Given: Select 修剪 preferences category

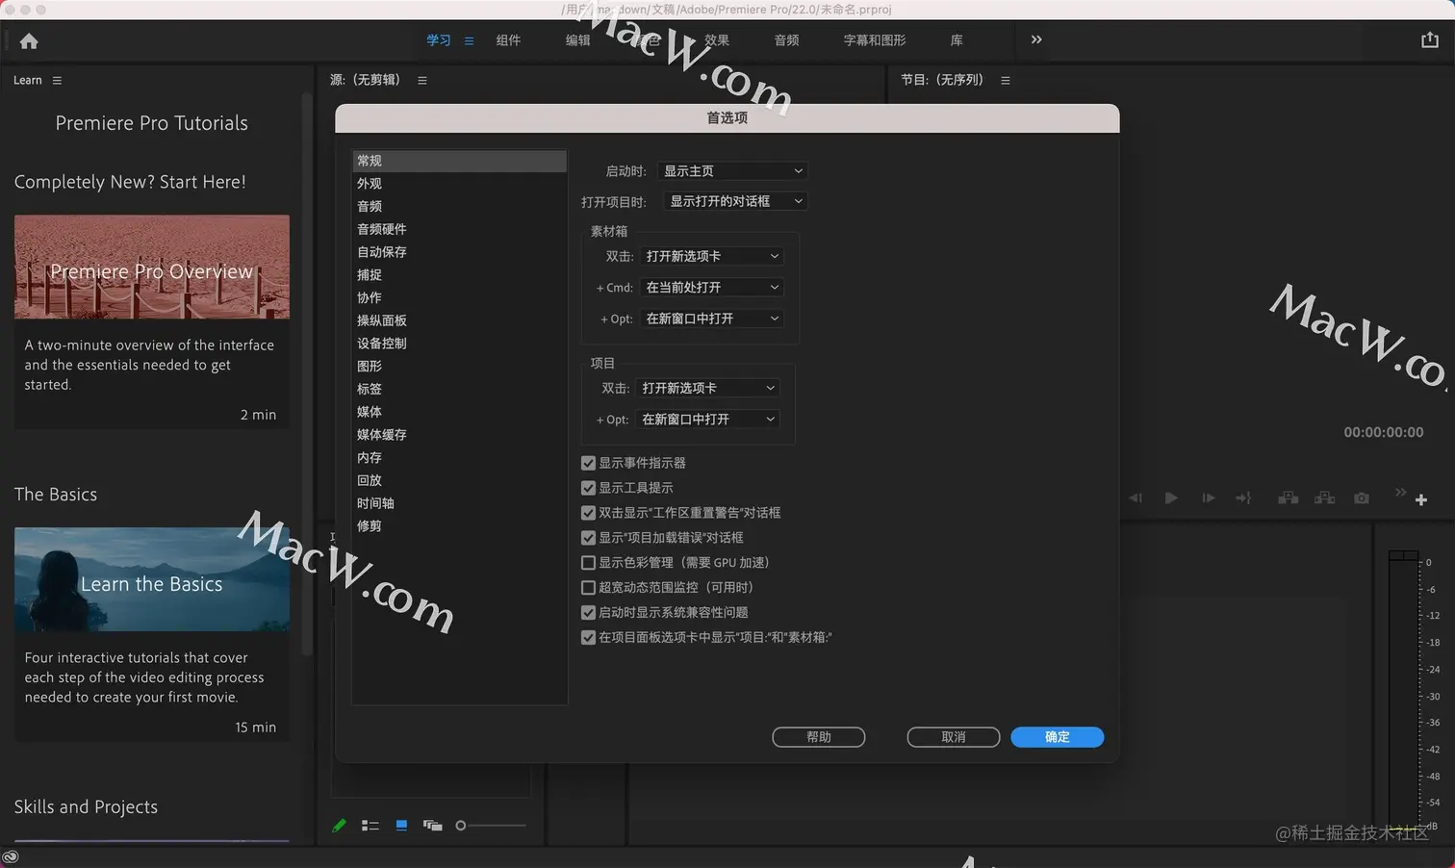Looking at the screenshot, I should [x=459, y=526].
